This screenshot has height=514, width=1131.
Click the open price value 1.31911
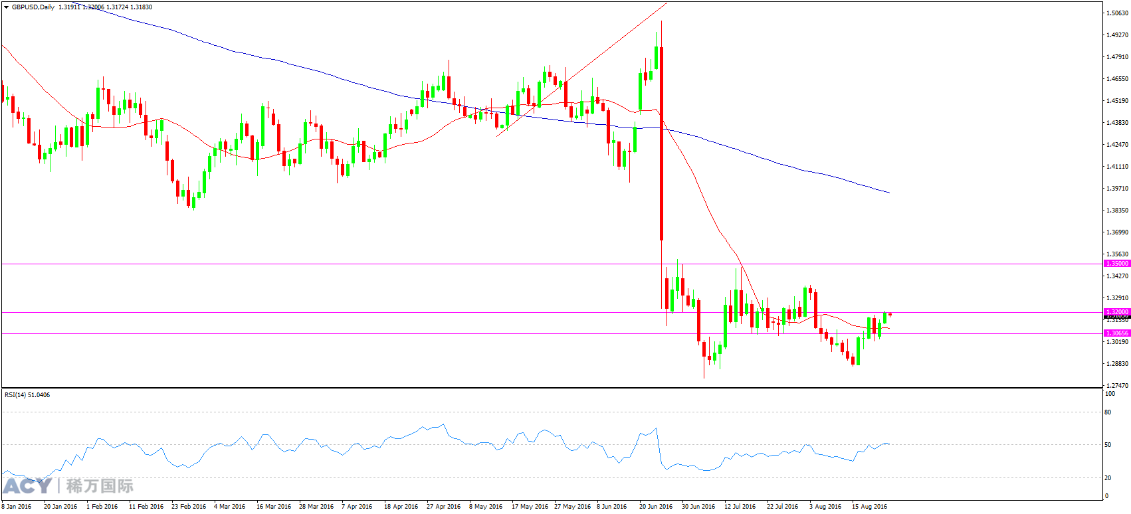pyautogui.click(x=69, y=7)
